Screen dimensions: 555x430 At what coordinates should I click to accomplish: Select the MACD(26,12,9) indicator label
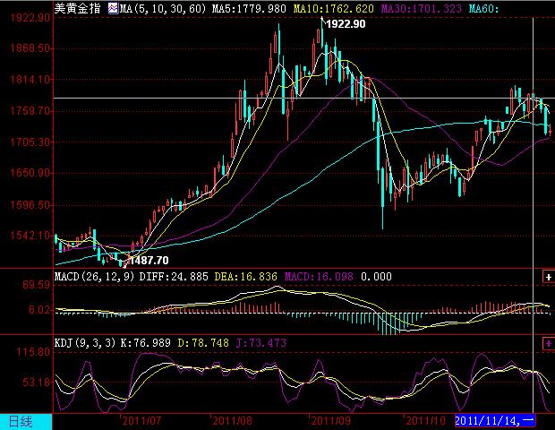(95, 276)
